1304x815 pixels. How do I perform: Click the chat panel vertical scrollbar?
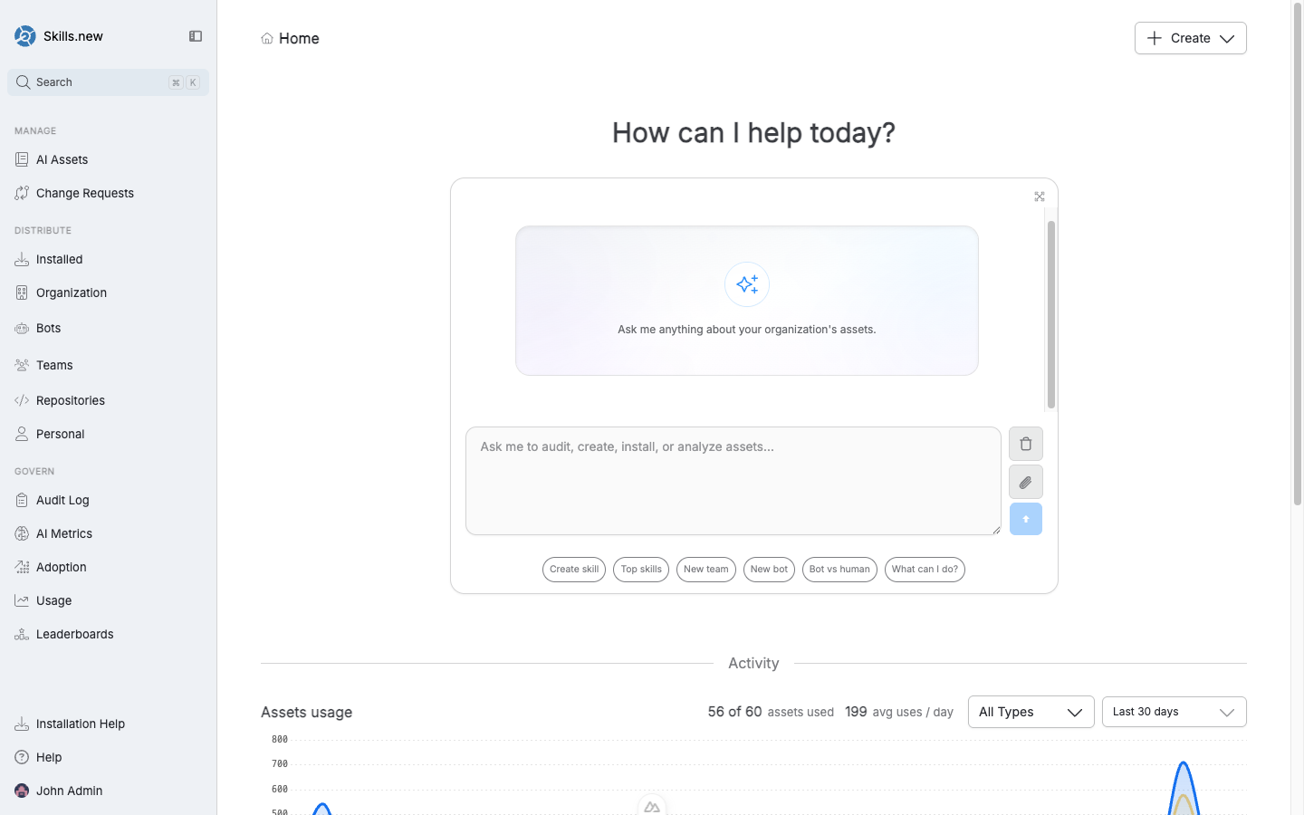coord(1050,314)
